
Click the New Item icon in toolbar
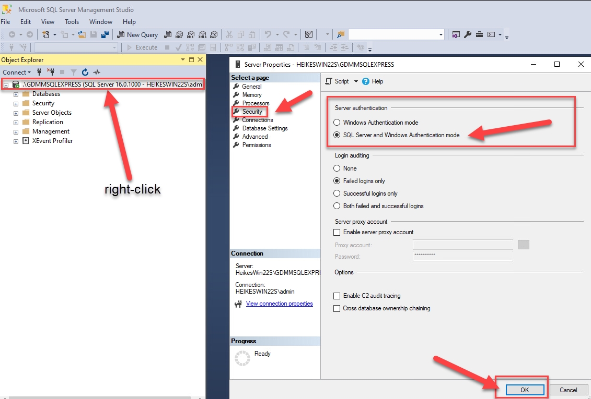[45, 34]
